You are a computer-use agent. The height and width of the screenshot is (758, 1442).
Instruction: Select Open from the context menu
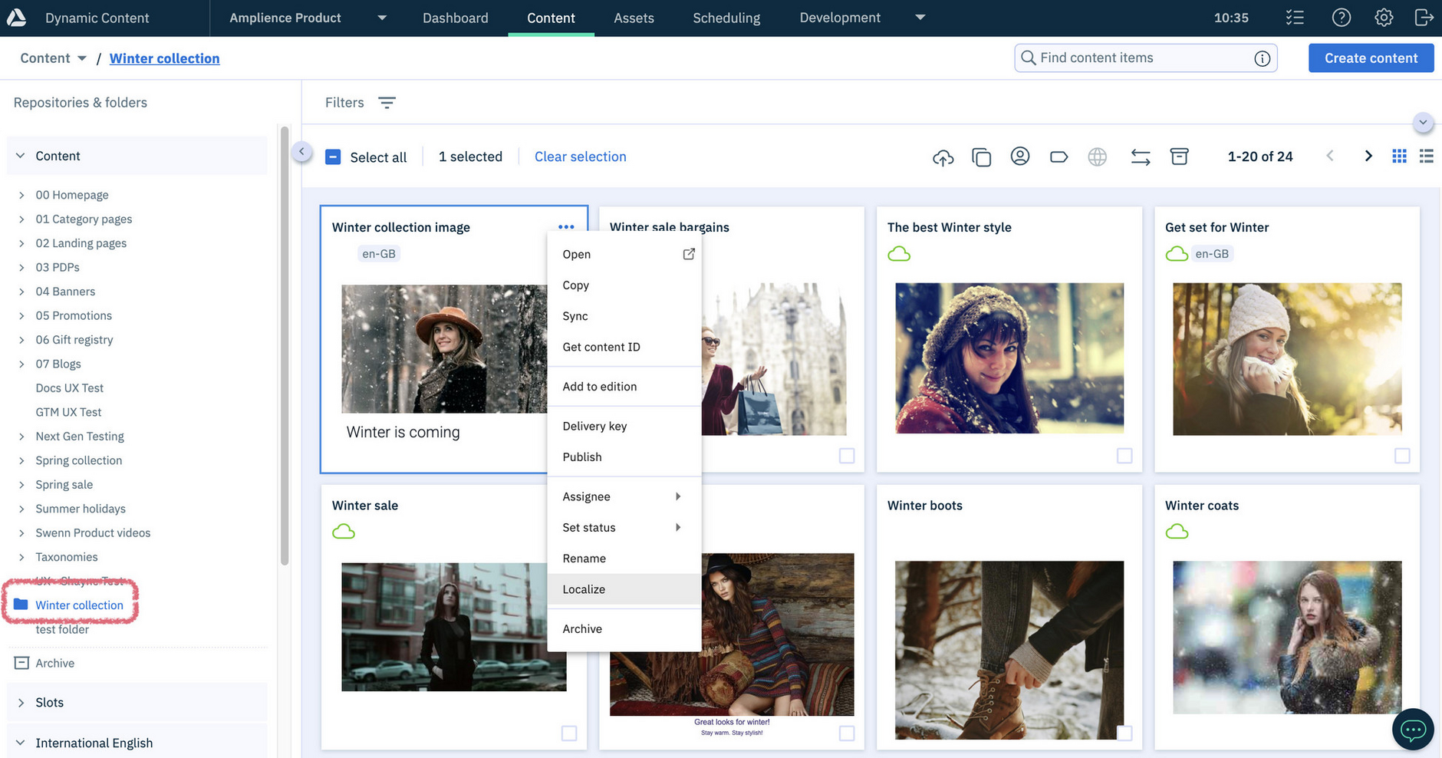point(624,255)
